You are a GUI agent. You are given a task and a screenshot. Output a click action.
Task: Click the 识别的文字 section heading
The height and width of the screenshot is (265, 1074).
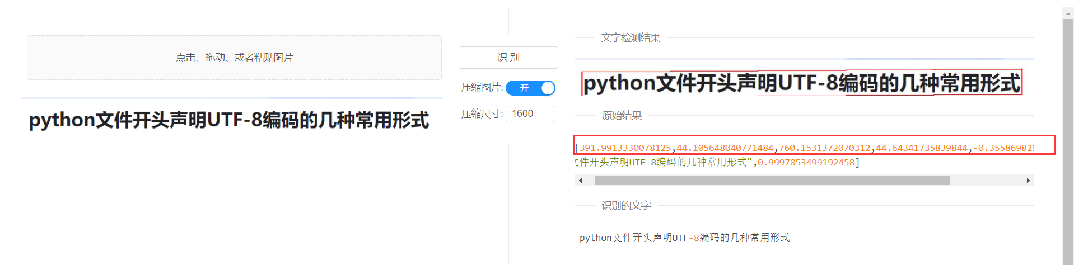tap(626, 205)
